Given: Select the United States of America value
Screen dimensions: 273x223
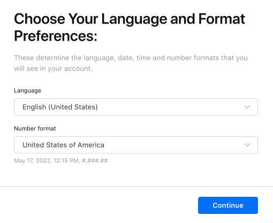Looking at the screenshot, I should click(x=63, y=145).
